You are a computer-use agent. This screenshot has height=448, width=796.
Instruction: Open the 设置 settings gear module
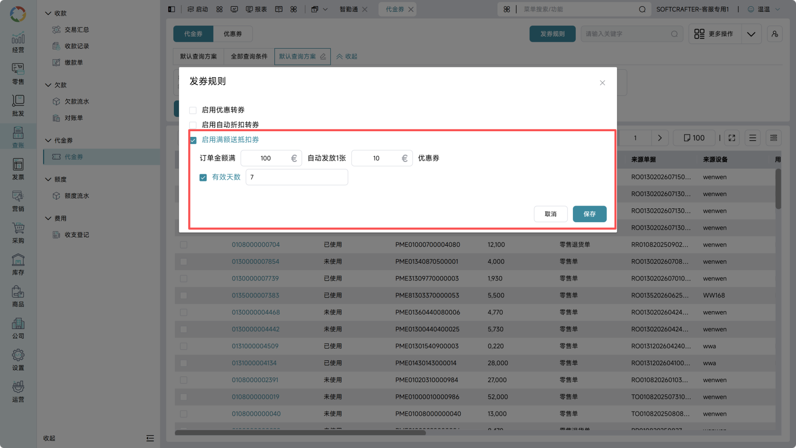coord(18,360)
